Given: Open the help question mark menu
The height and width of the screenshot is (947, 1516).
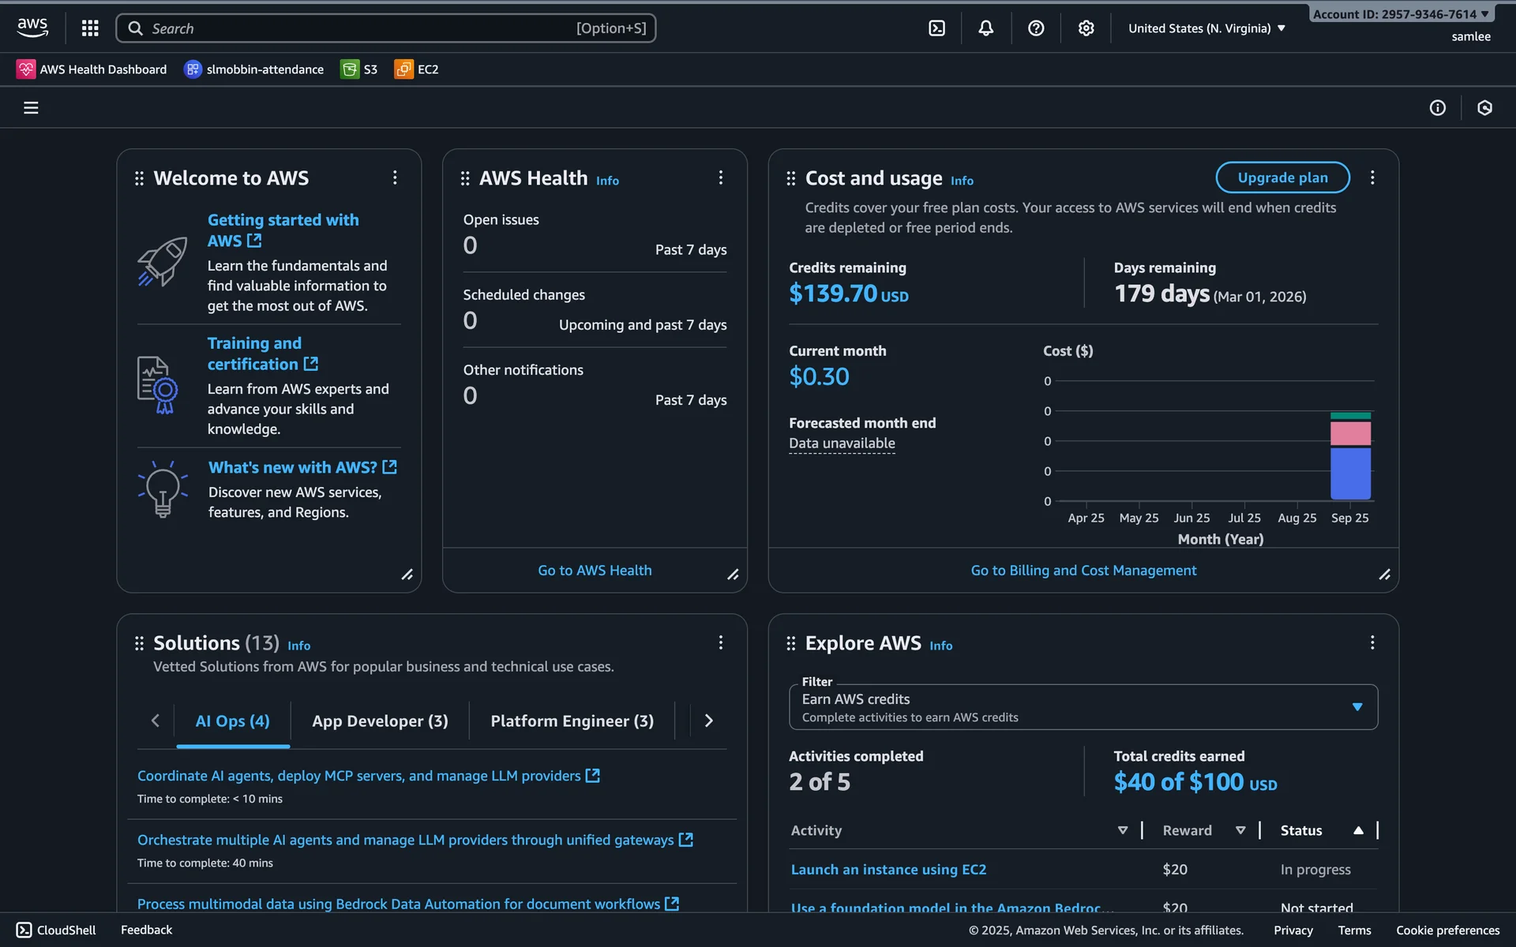Looking at the screenshot, I should click(1036, 28).
